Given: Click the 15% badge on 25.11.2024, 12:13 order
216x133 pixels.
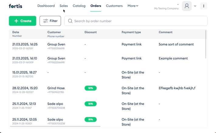Looking at the screenshot, I should [x=91, y=104].
